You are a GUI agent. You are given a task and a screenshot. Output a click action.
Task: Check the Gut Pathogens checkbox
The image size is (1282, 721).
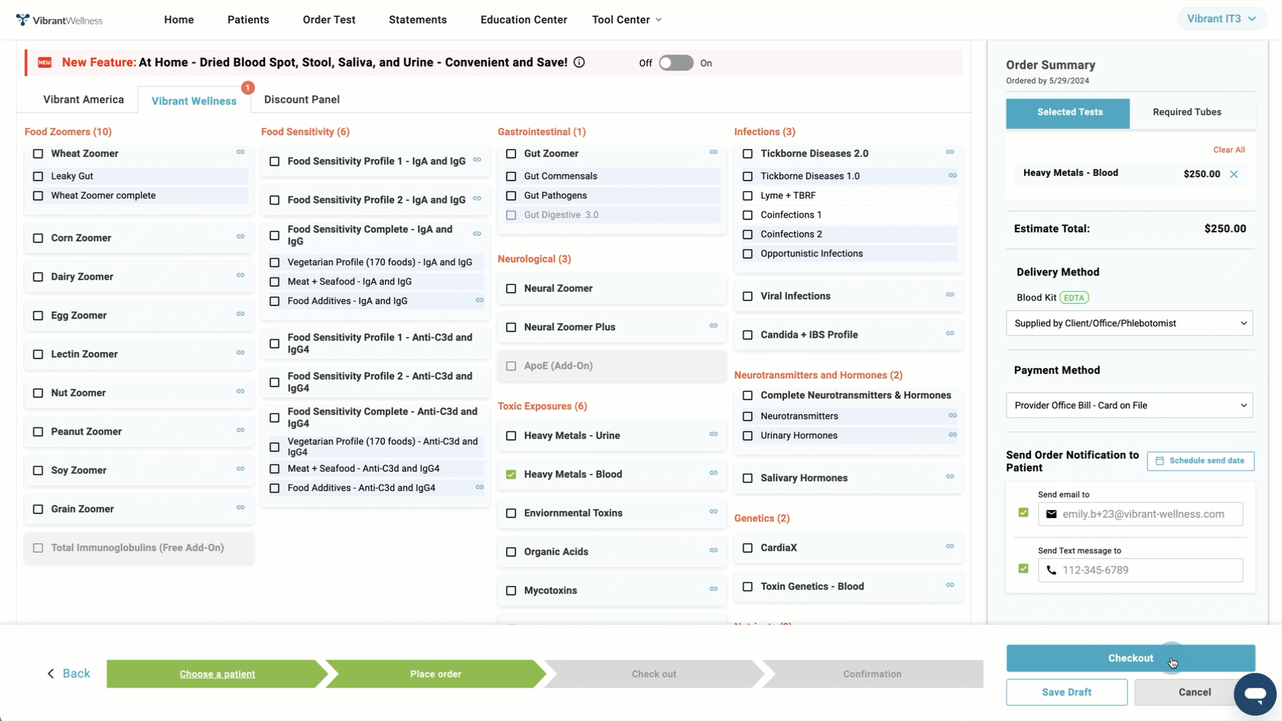(511, 196)
